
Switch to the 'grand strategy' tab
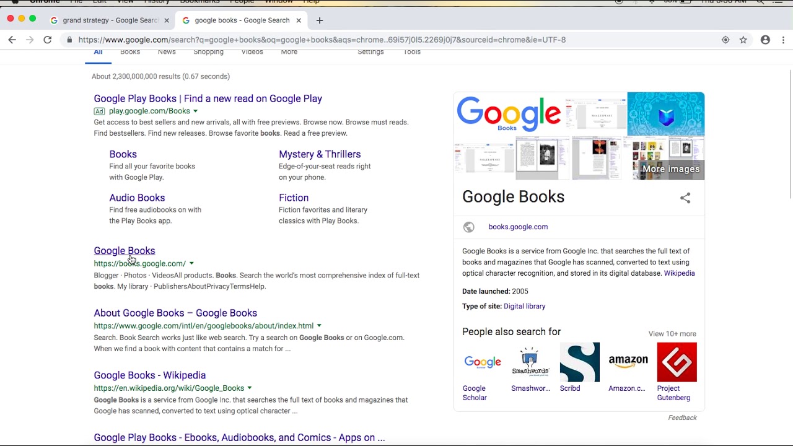coord(110,20)
